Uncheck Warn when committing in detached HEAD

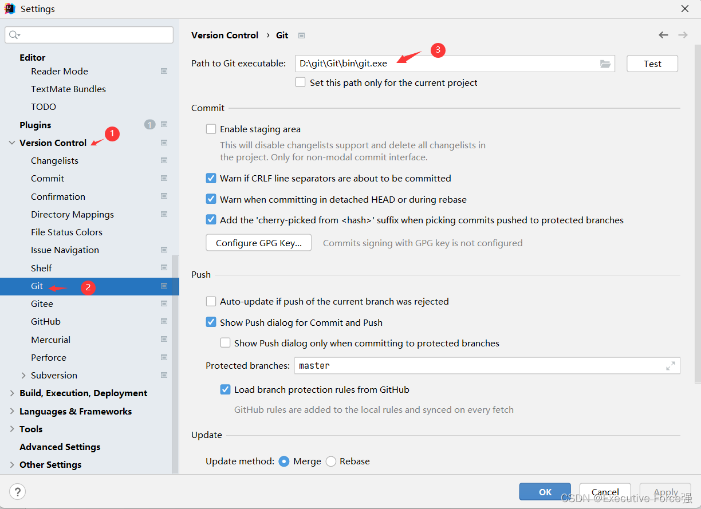(211, 199)
